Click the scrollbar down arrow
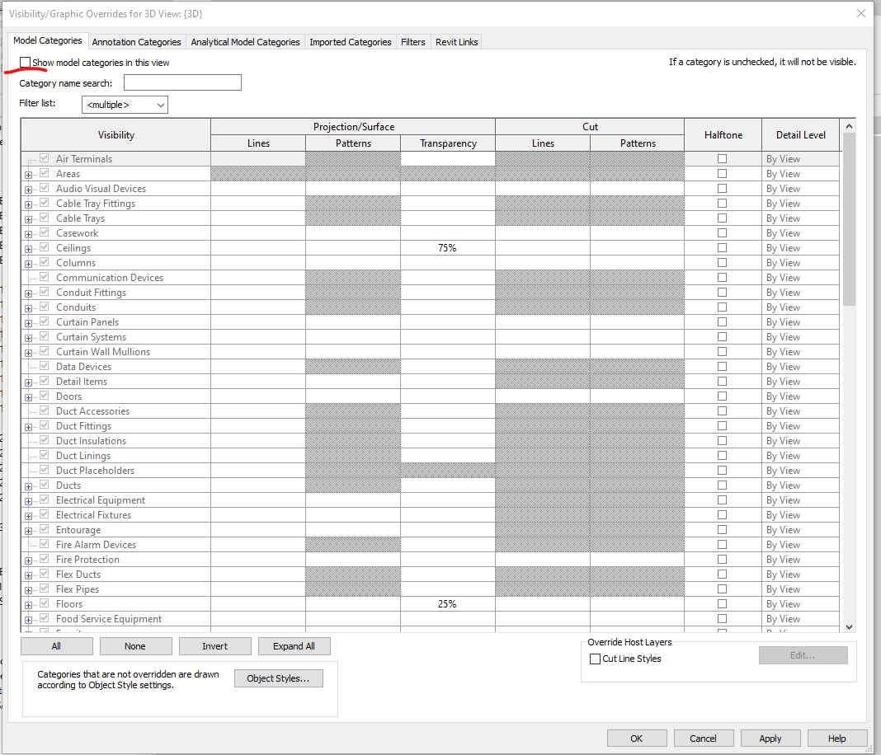The height and width of the screenshot is (755, 881). (849, 626)
